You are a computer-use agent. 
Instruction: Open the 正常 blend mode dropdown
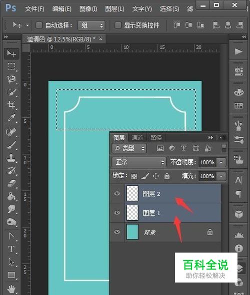pos(139,162)
